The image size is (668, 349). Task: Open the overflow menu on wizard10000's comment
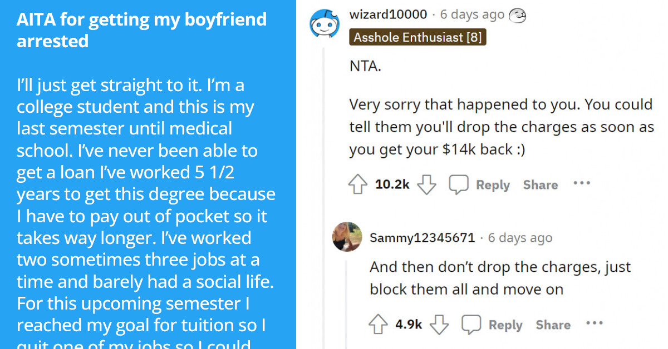[x=581, y=184]
